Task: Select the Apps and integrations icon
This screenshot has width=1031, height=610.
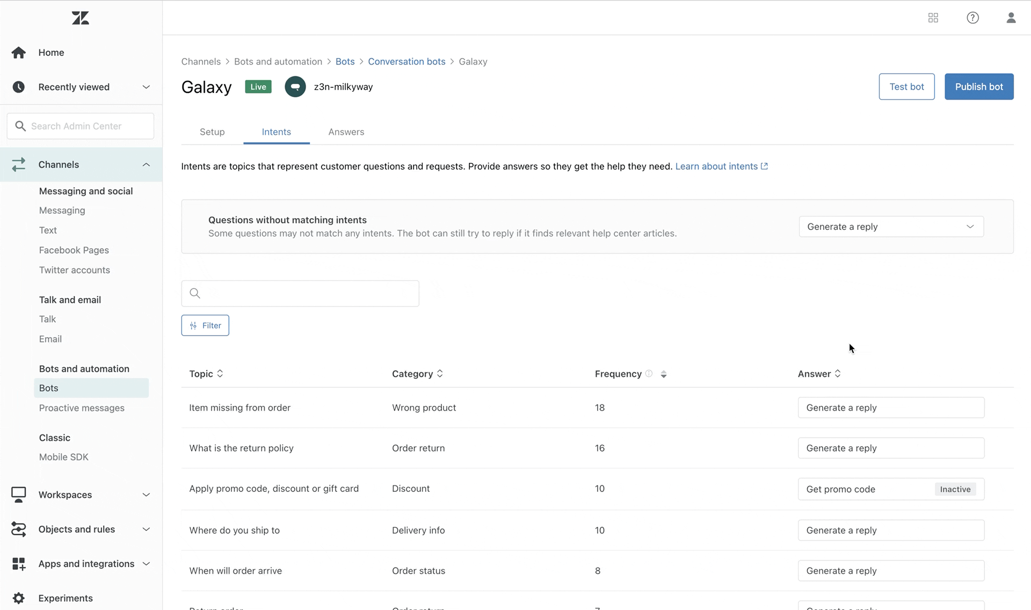Action: 19,563
